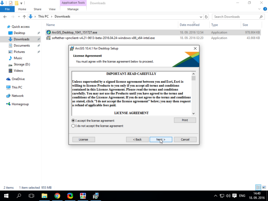Image resolution: width=268 pixels, height=201 pixels.
Task: Open Pictures in navigation pane
Action: coord(19,52)
